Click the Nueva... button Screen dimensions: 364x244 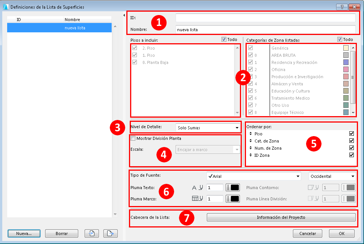tap(24, 233)
